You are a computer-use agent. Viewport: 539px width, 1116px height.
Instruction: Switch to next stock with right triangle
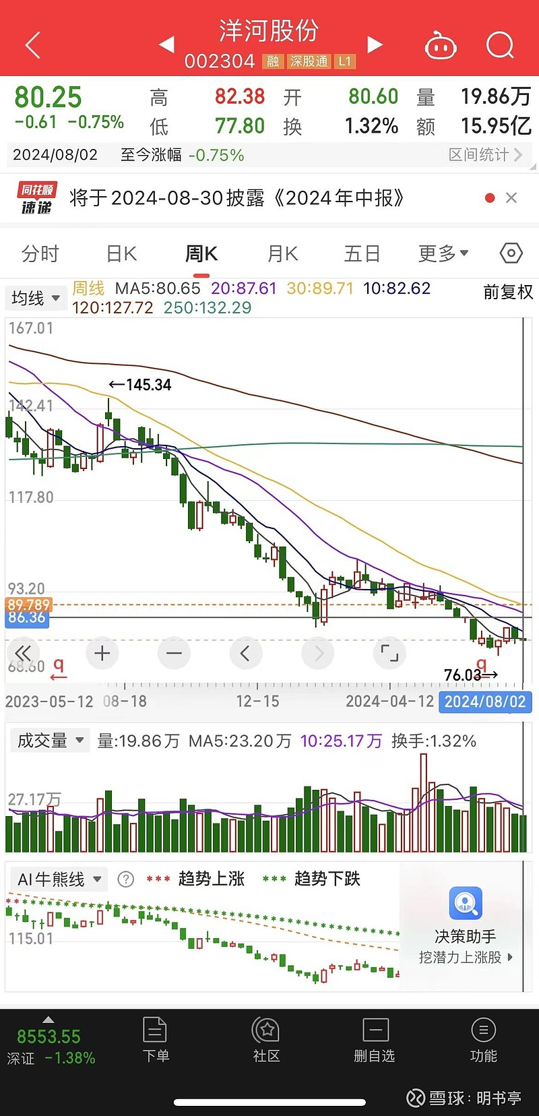[375, 44]
